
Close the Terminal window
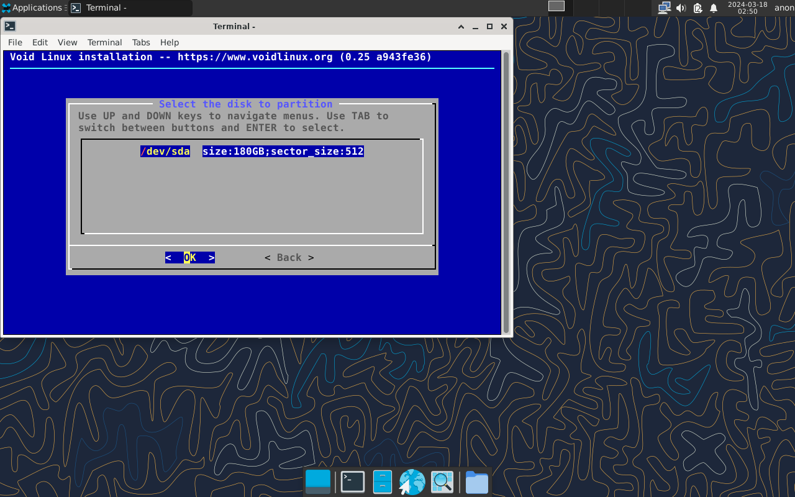(504, 27)
